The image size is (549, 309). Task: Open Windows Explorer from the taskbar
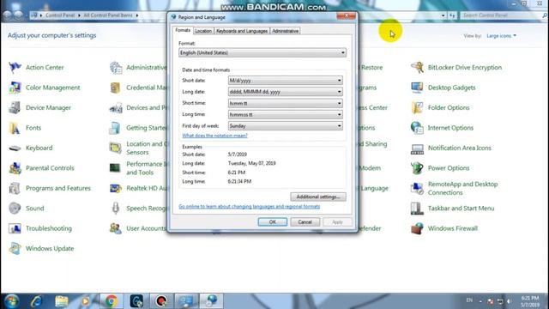pyautogui.click(x=61, y=301)
